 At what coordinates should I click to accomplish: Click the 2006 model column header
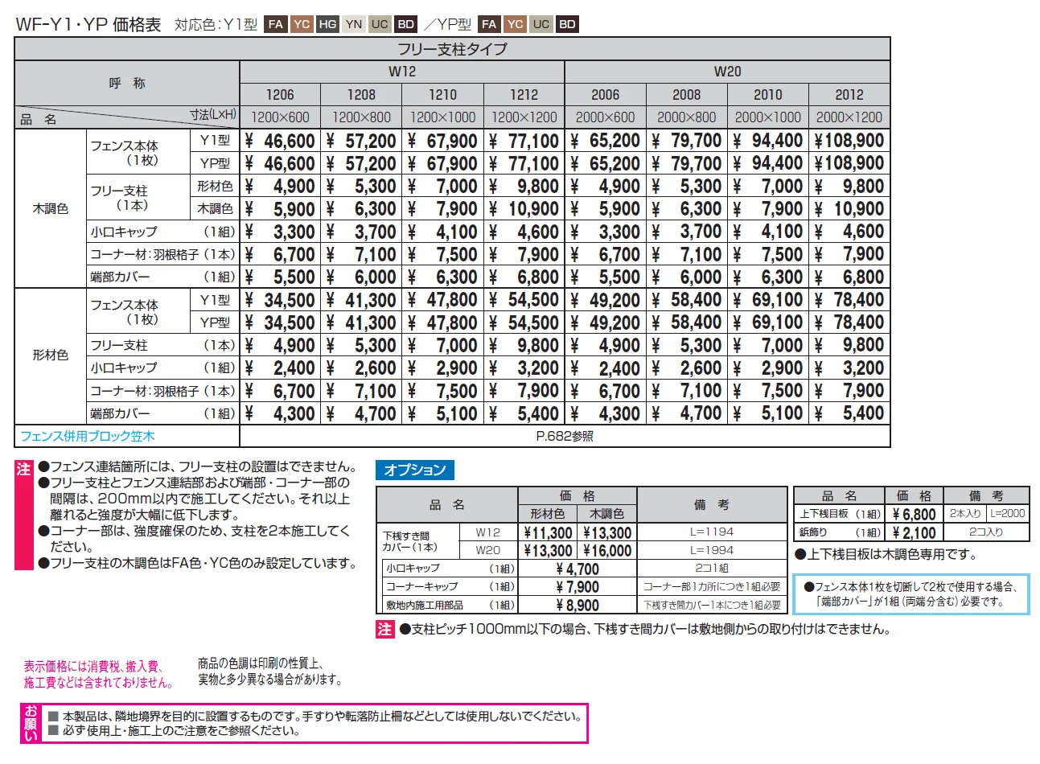(606, 94)
